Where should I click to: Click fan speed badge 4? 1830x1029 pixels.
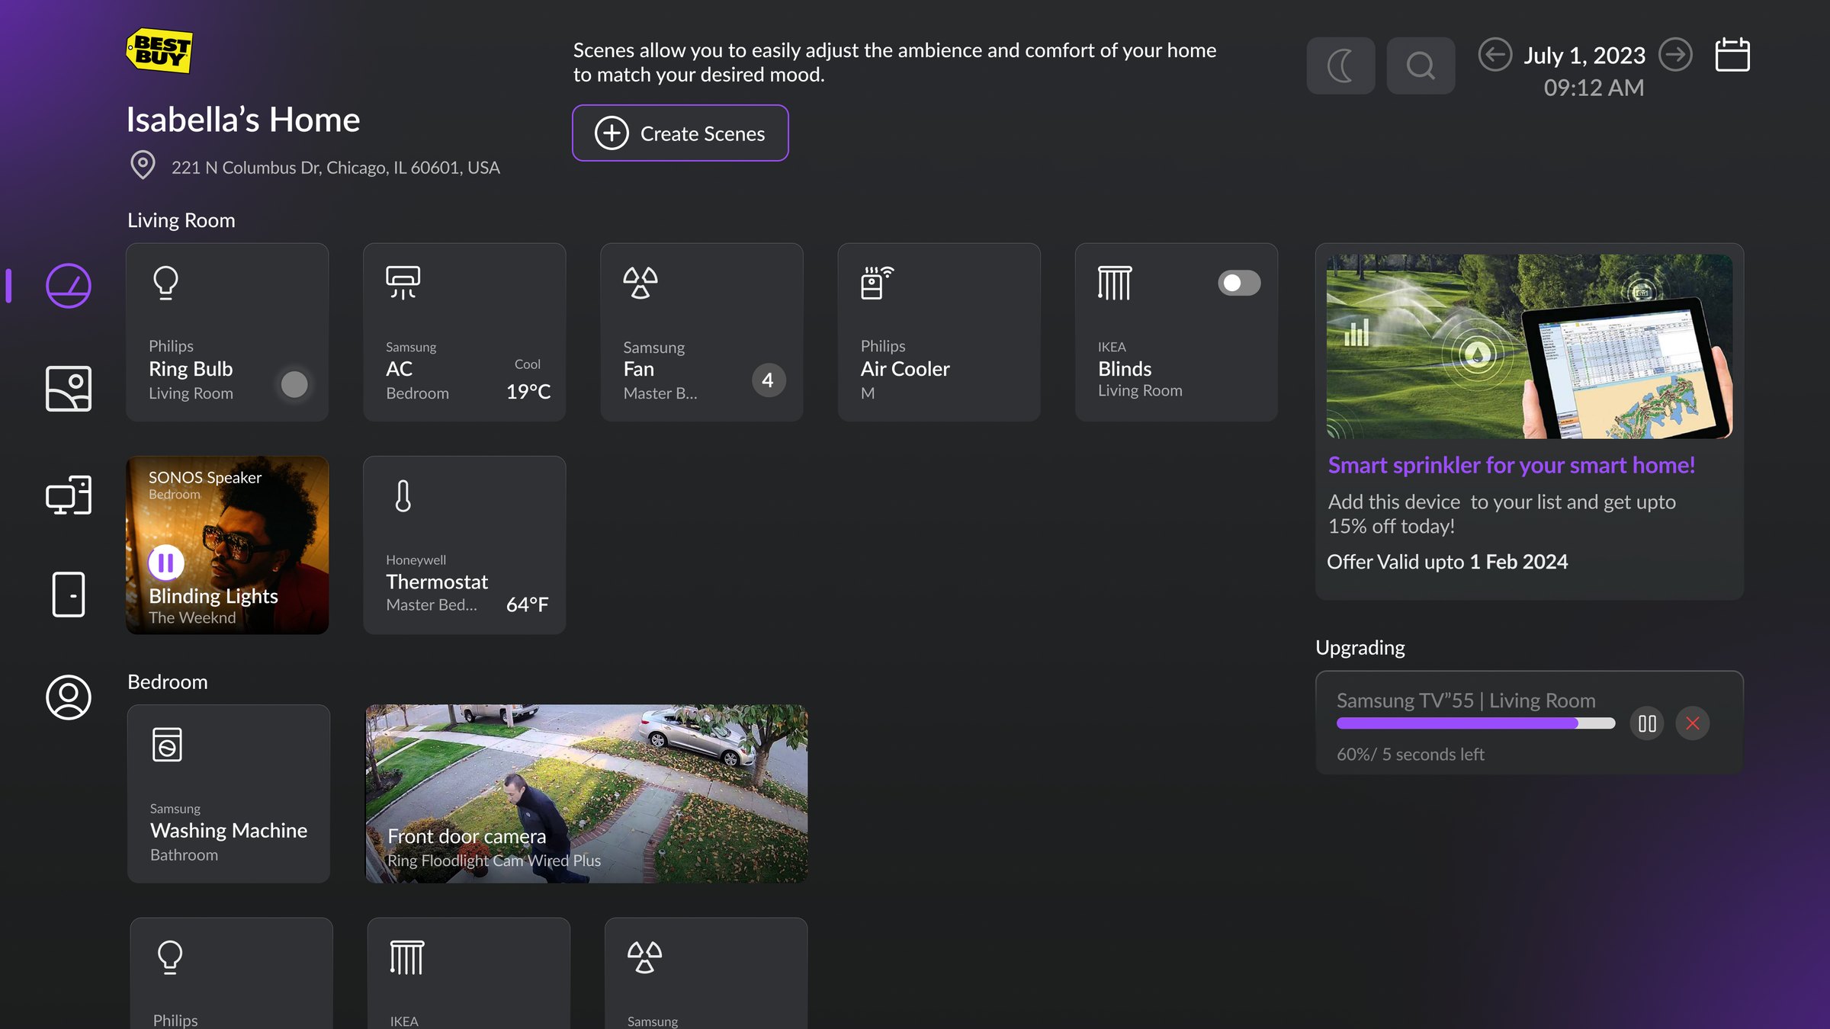[x=768, y=380]
